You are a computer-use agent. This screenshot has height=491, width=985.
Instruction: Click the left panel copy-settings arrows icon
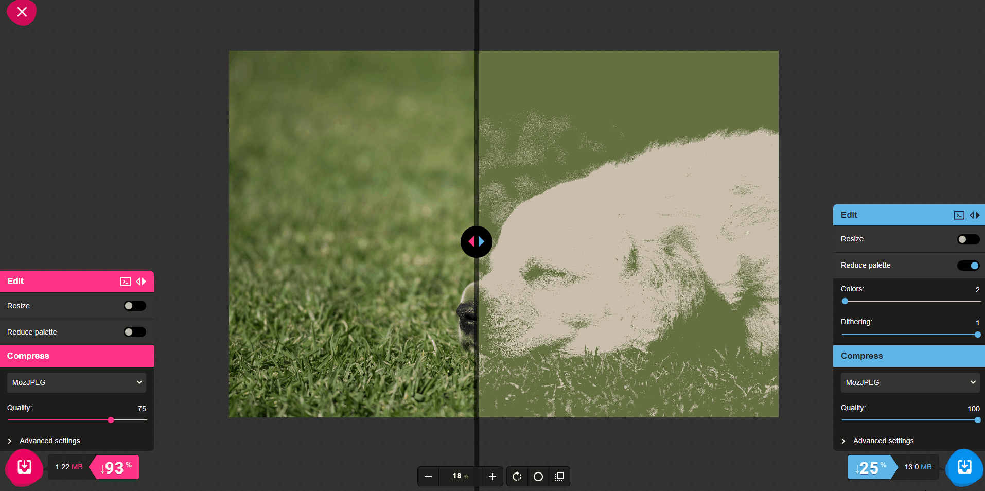[x=141, y=282]
